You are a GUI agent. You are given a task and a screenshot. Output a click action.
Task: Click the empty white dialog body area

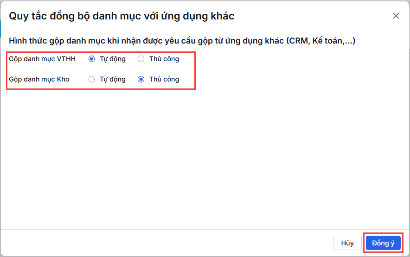pyautogui.click(x=204, y=157)
